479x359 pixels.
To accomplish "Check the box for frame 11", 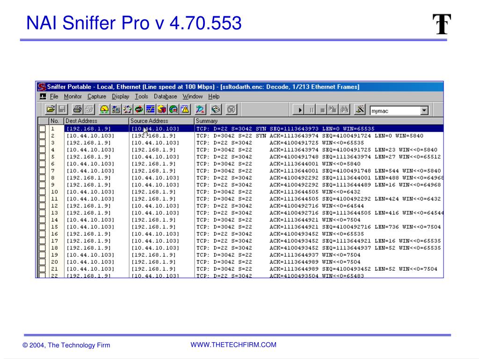I will point(43,199).
